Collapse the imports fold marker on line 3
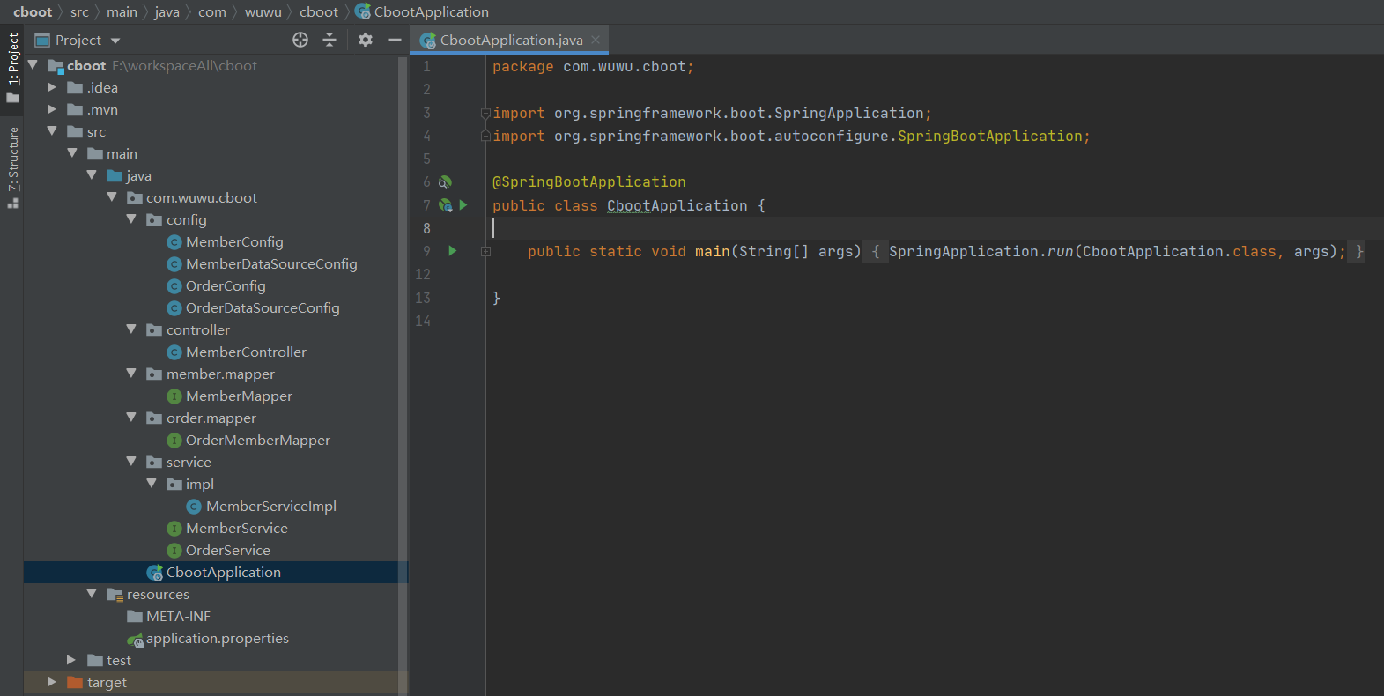The image size is (1384, 696). tap(485, 113)
